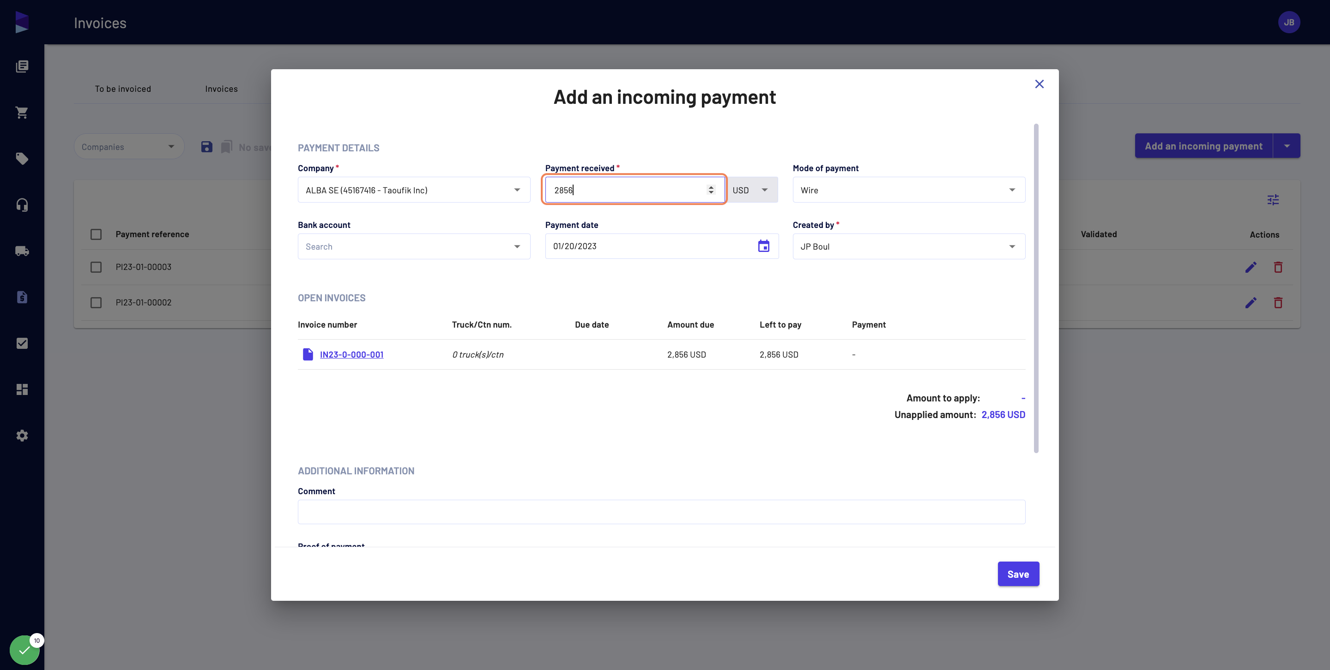Open the settings gear sidebar icon
The image size is (1330, 670).
[x=22, y=435]
